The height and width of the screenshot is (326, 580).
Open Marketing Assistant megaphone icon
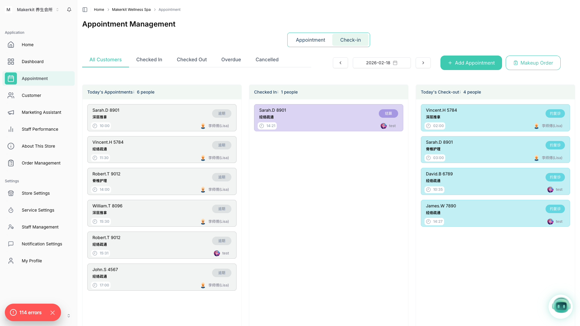(x=11, y=112)
